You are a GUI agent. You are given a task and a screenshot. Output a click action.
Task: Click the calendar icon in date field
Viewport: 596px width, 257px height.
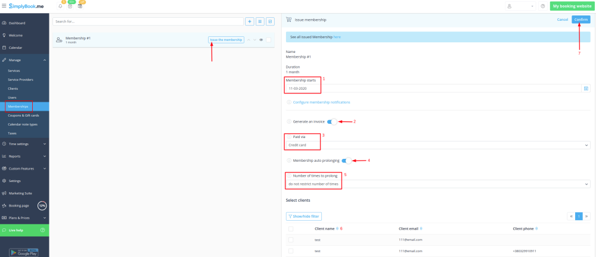pyautogui.click(x=586, y=88)
